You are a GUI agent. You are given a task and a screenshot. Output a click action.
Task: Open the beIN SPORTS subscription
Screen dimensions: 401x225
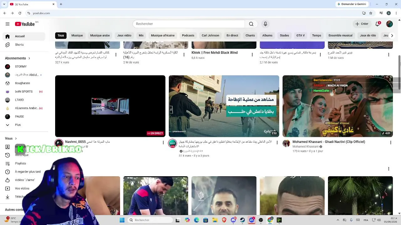(24, 92)
